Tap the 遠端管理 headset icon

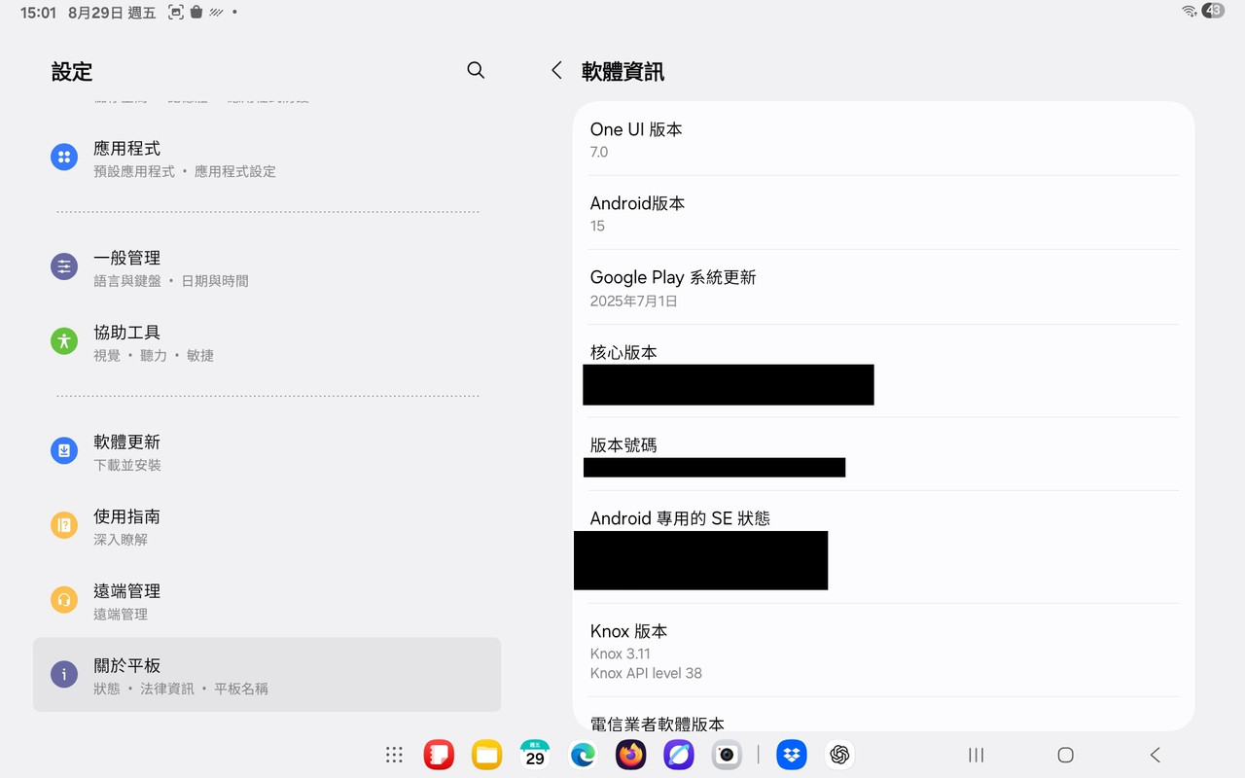coord(64,600)
